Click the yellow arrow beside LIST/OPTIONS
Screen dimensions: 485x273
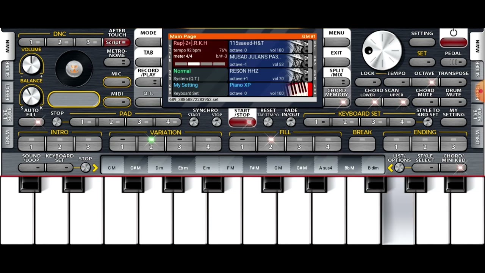coord(390,168)
